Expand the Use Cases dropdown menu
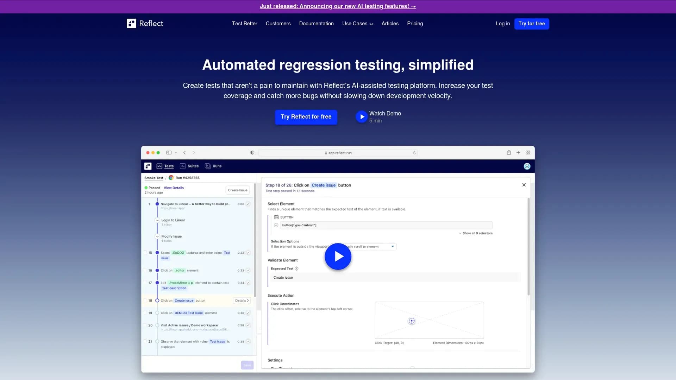 (357, 24)
